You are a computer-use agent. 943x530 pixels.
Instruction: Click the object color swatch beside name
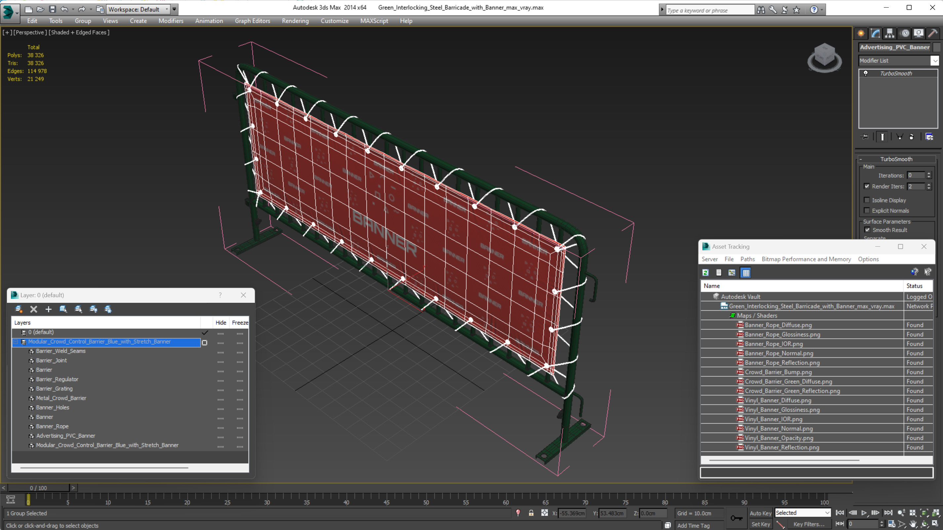click(x=936, y=47)
